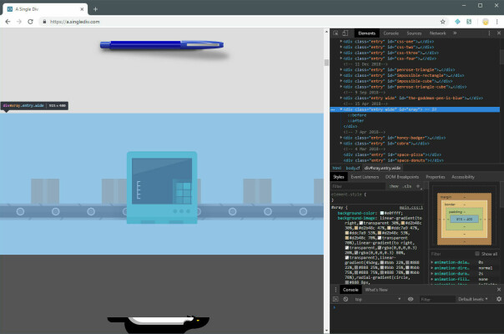Switch to the Sources tab
Image resolution: width=504 pixels, height=334 pixels.
[414, 33]
